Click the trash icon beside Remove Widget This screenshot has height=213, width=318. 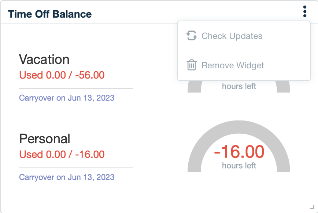[191, 65]
